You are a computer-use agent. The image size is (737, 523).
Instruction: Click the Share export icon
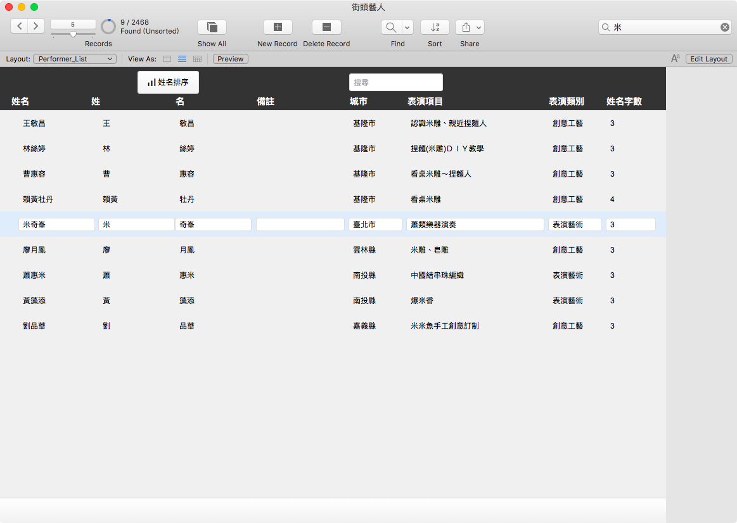click(466, 27)
